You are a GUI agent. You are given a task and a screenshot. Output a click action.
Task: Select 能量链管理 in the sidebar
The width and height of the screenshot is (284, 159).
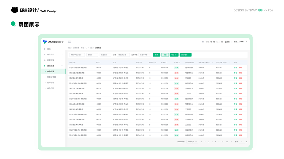click(x=51, y=77)
